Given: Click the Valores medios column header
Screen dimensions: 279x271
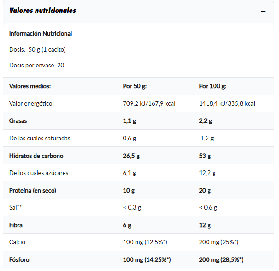Looking at the screenshot, I should (x=30, y=86).
